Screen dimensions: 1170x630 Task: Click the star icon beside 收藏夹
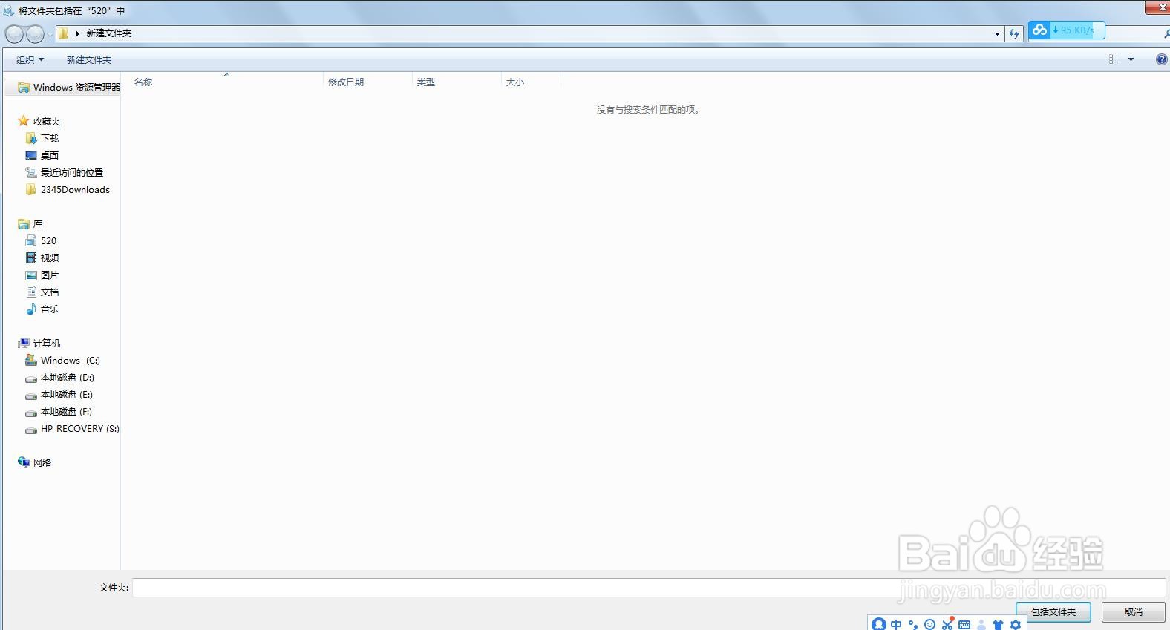pos(23,121)
